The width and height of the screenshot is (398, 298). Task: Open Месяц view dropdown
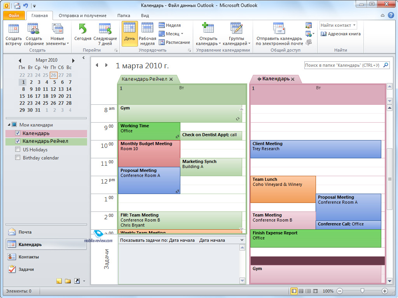tap(171, 34)
